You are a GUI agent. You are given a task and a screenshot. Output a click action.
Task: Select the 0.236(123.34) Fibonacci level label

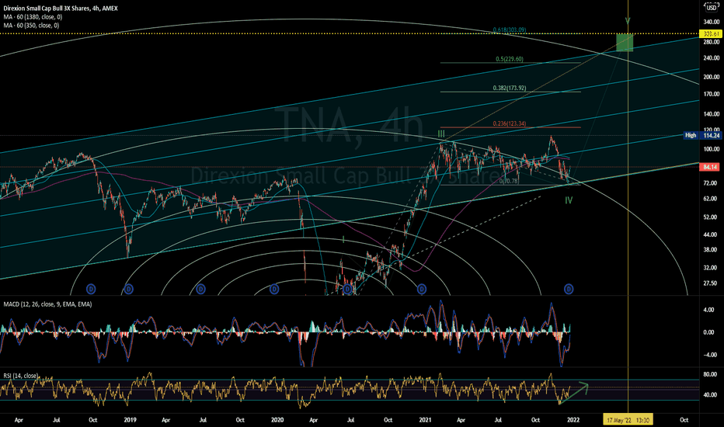(x=510, y=123)
